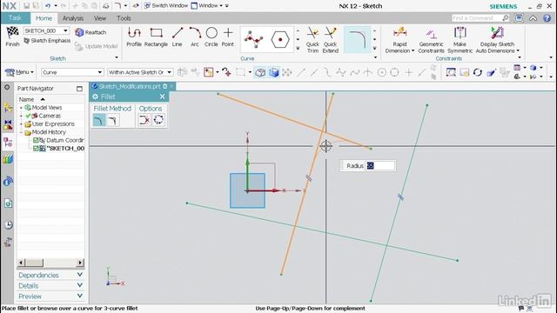Click the Switch Window button
Screen dimensions: 557x313
[x=166, y=6]
